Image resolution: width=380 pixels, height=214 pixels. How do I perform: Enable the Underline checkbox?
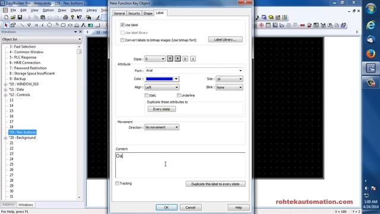click(x=179, y=95)
